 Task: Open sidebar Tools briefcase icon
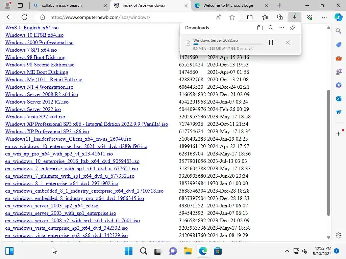tap(339, 58)
